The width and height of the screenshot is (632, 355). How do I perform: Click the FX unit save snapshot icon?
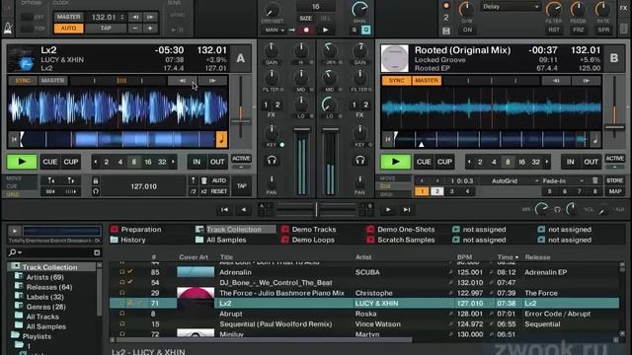pyautogui.click(x=445, y=31)
